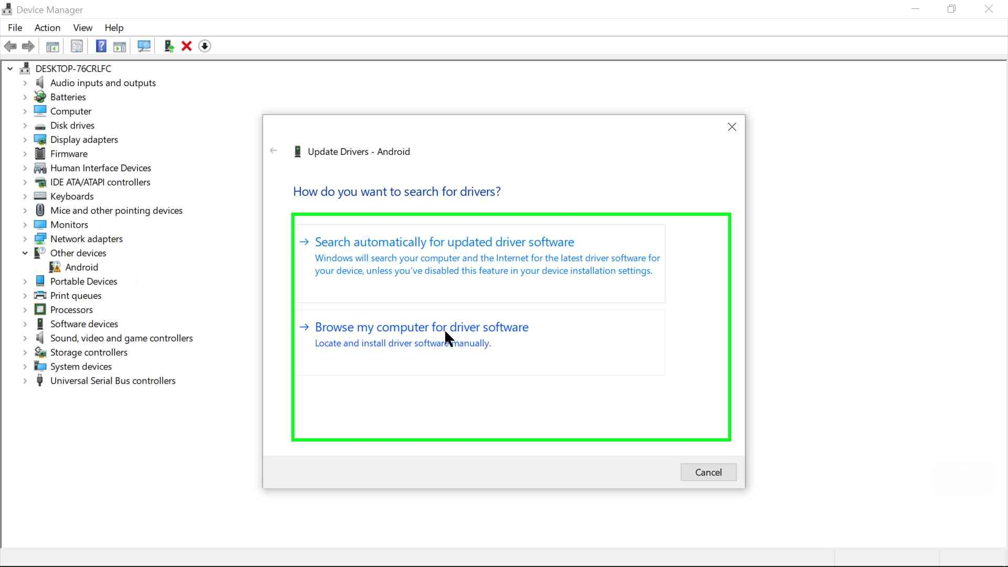Image resolution: width=1008 pixels, height=567 pixels.
Task: Open the File menu
Action: click(15, 28)
